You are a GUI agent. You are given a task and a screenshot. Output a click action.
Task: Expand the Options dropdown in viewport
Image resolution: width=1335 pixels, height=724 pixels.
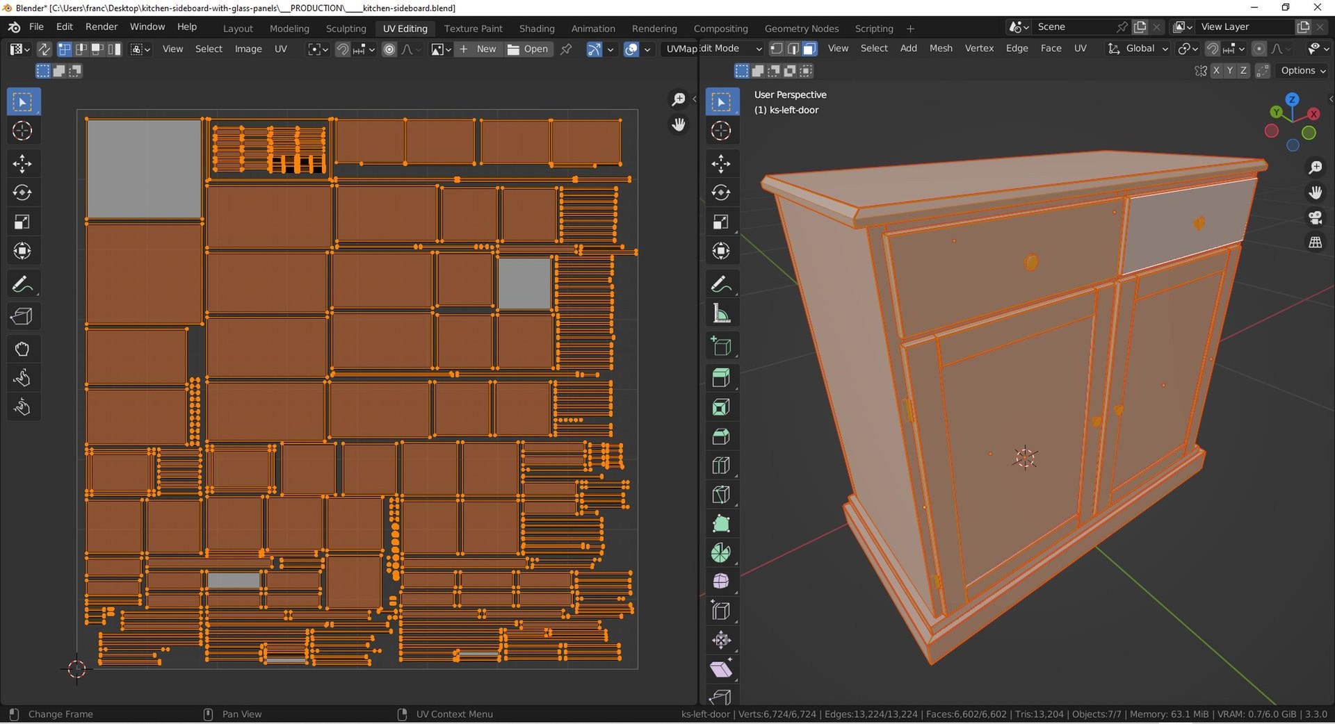(1302, 71)
